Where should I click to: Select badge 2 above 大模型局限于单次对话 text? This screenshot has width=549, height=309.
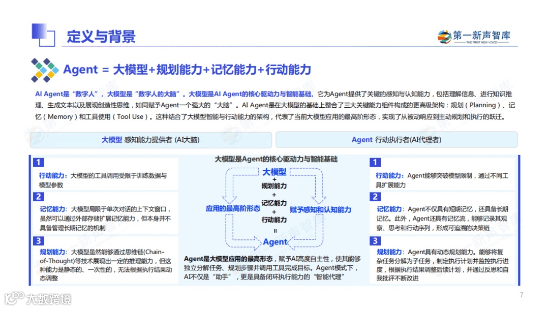coord(39,197)
